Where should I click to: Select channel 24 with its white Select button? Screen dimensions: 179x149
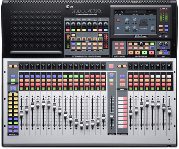pos(169,76)
